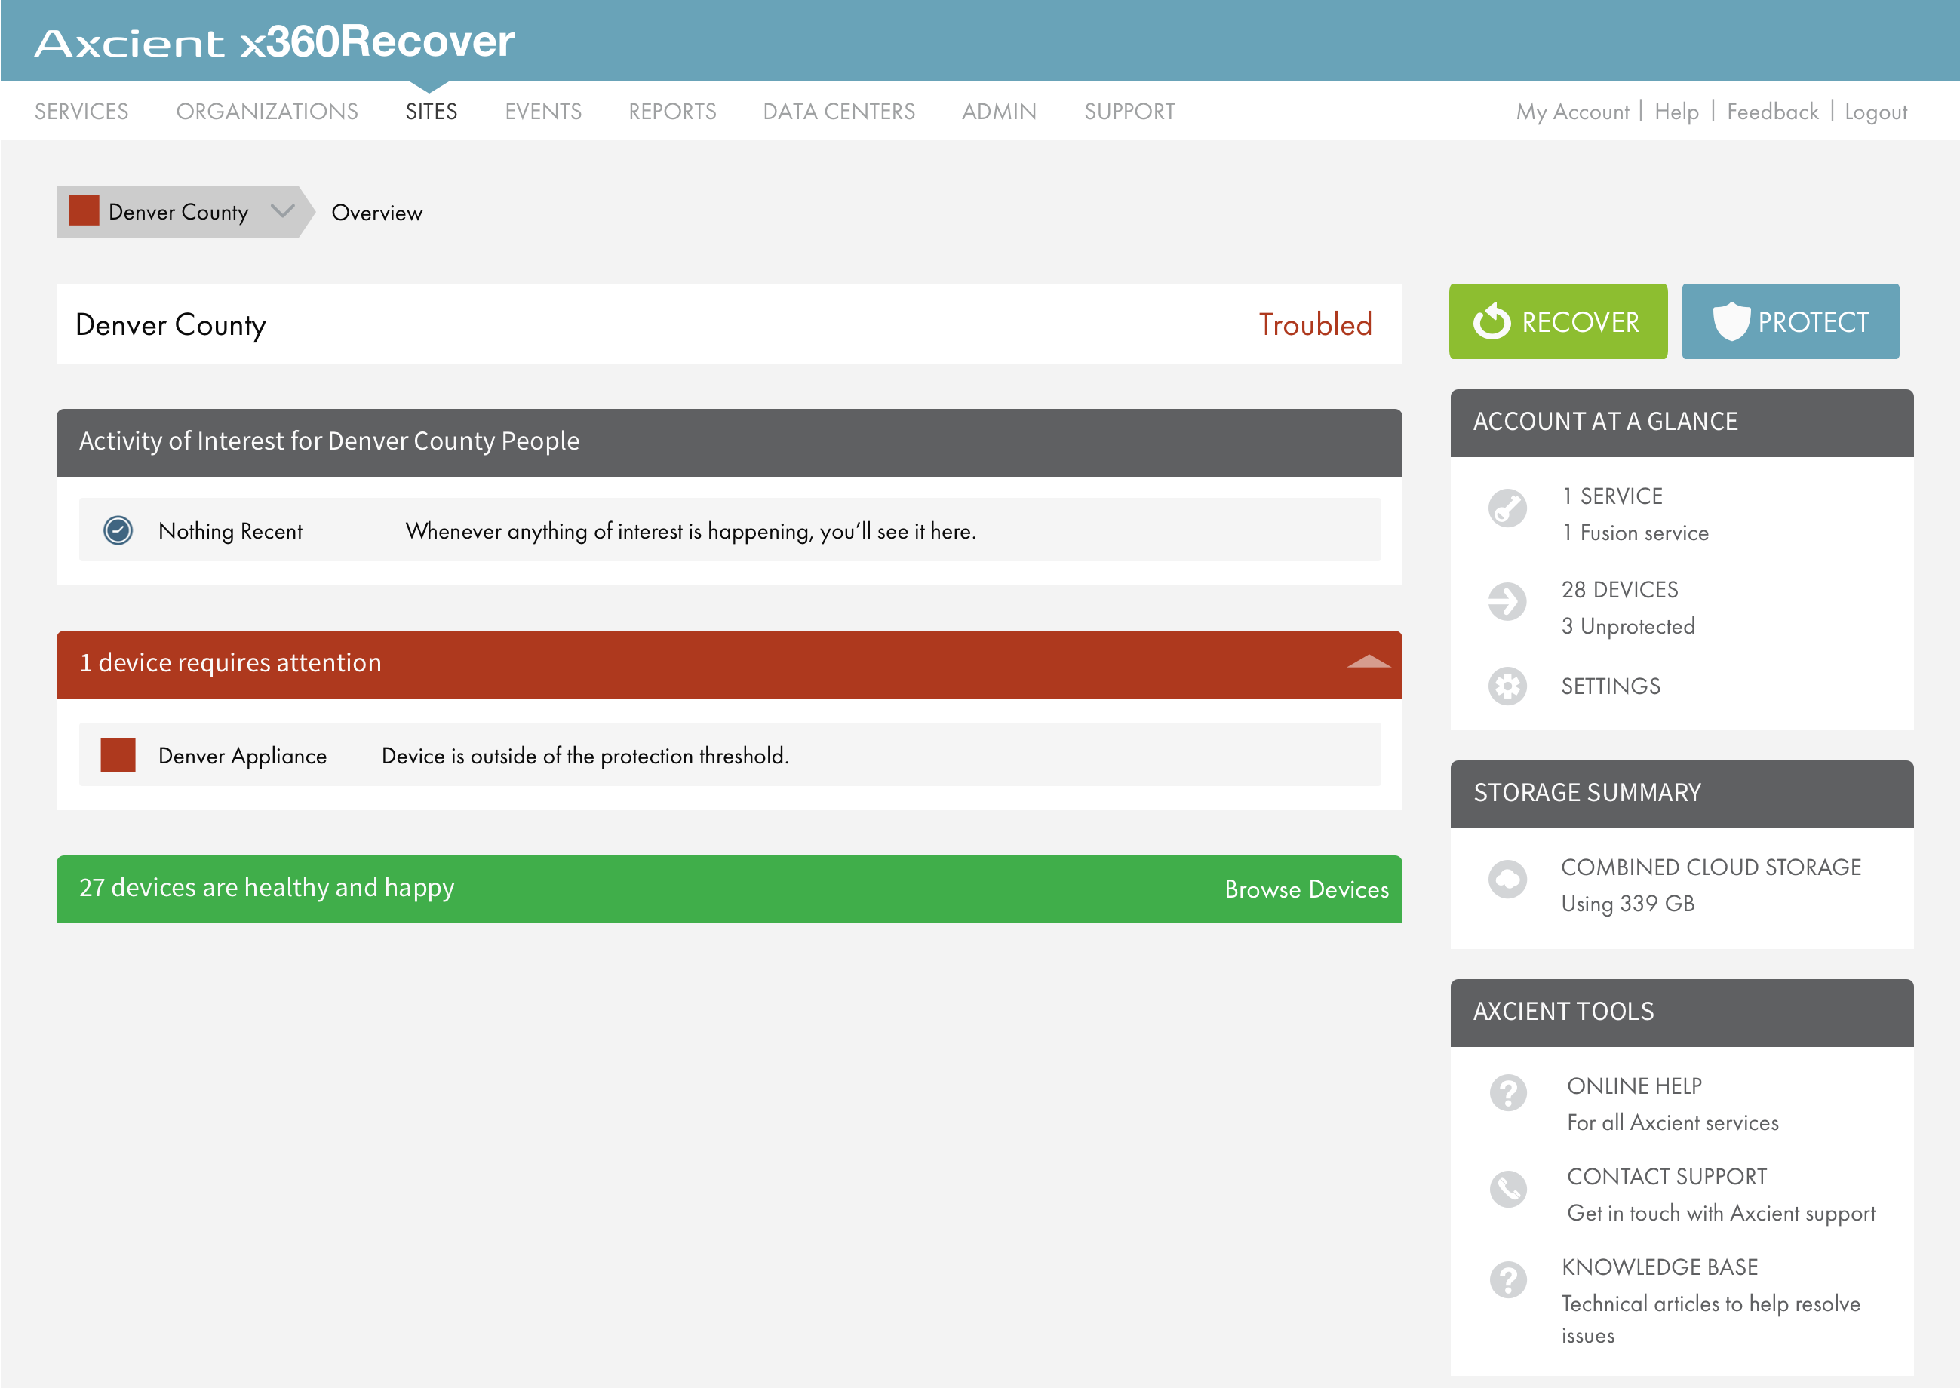The image size is (1960, 1388).
Task: Click the red Denver Appliance status square
Action: click(x=118, y=754)
